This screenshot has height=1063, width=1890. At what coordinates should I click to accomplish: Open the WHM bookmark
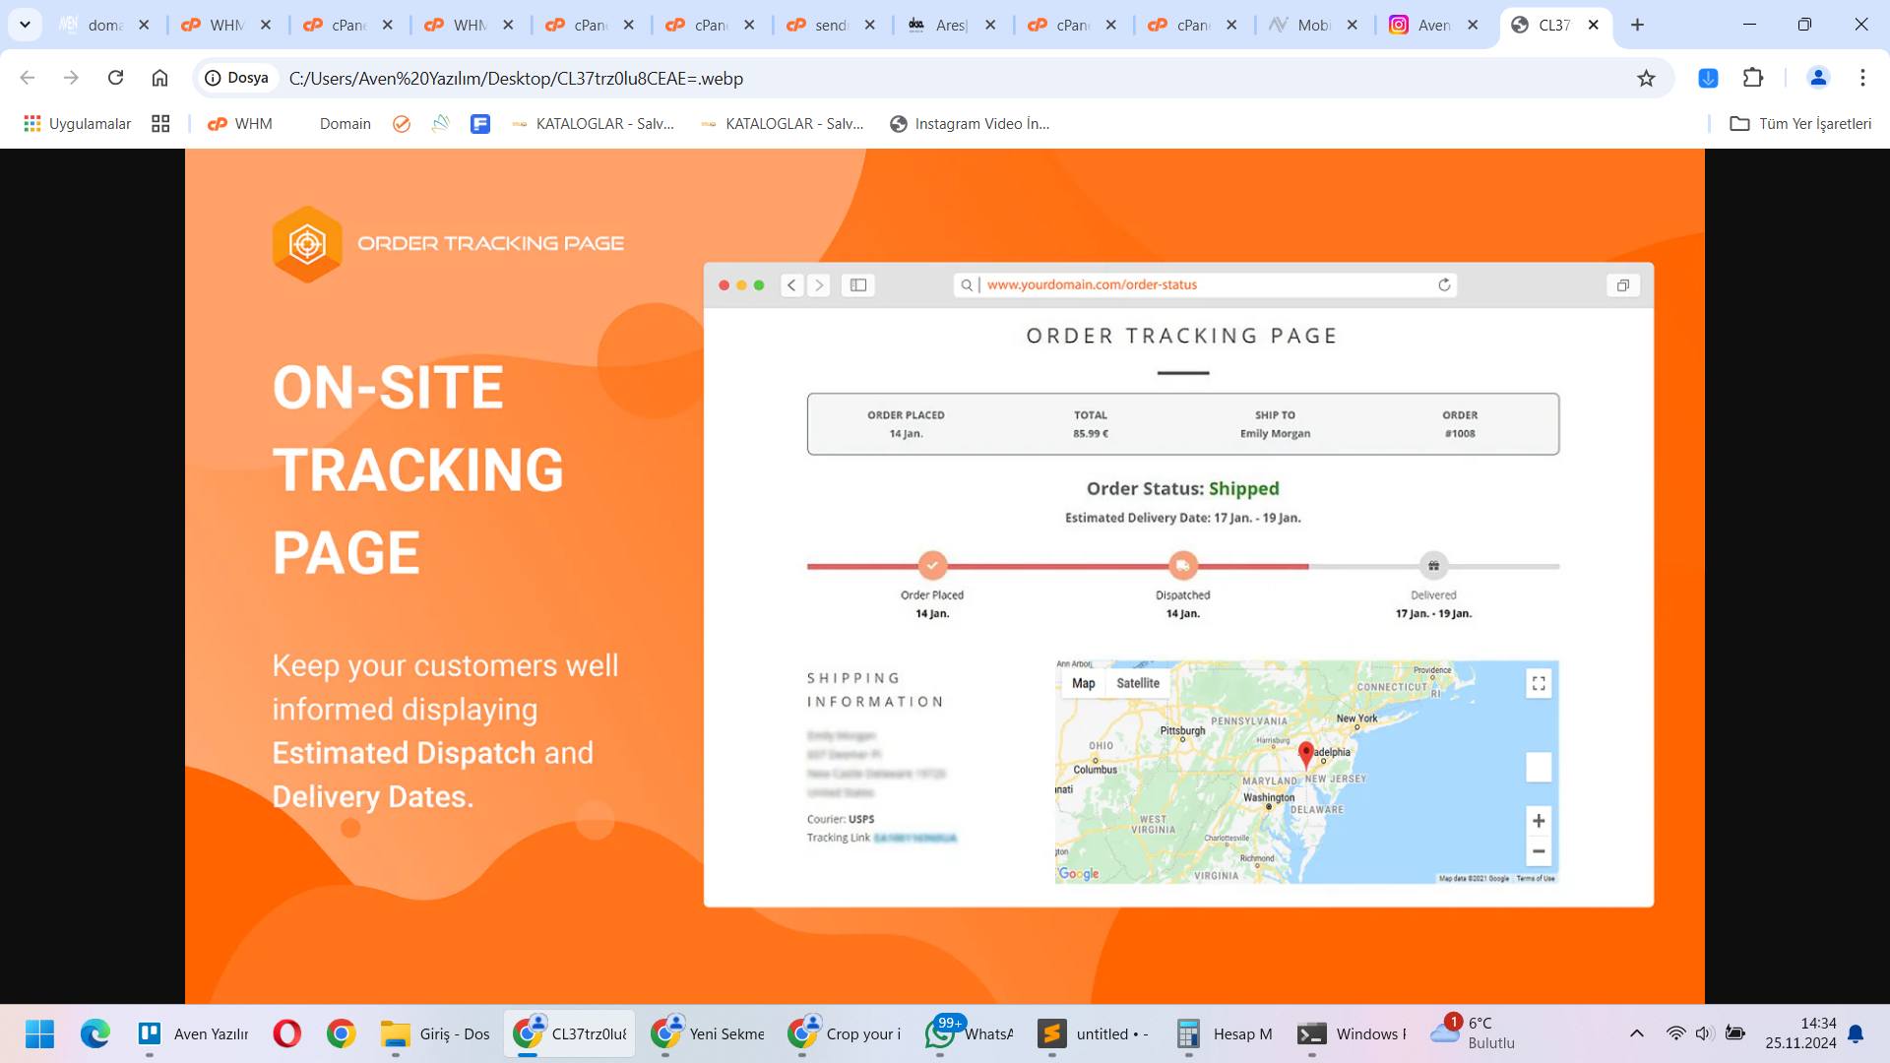click(x=240, y=123)
